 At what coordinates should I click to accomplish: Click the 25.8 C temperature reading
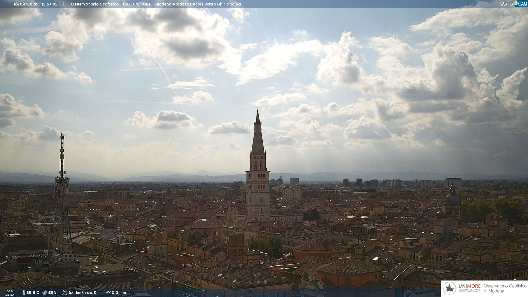(33, 293)
